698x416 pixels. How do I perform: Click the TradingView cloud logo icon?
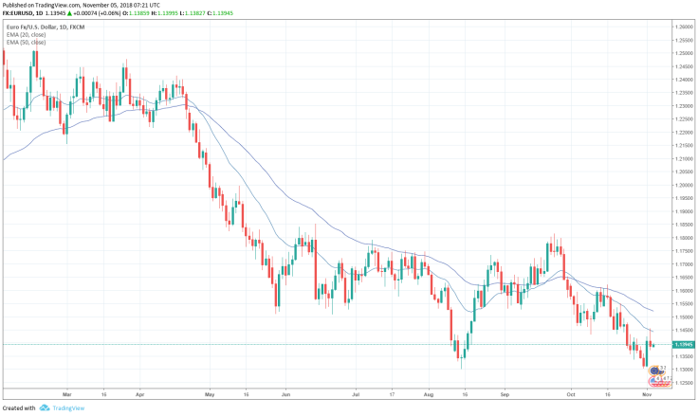pyautogui.click(x=44, y=407)
